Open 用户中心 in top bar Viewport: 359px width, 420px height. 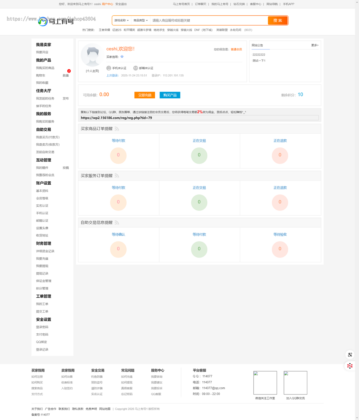(107, 4)
